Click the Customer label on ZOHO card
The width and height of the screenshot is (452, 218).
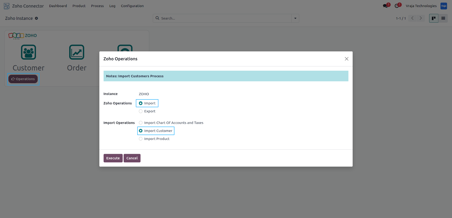[29, 68]
